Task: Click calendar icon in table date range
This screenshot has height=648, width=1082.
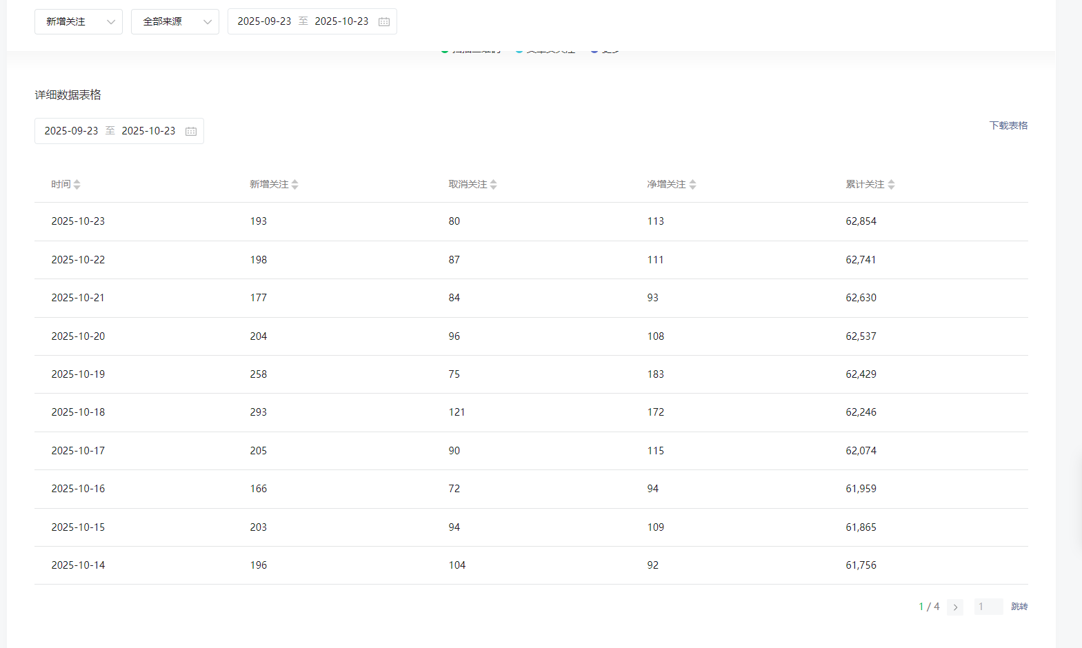Action: pos(191,132)
